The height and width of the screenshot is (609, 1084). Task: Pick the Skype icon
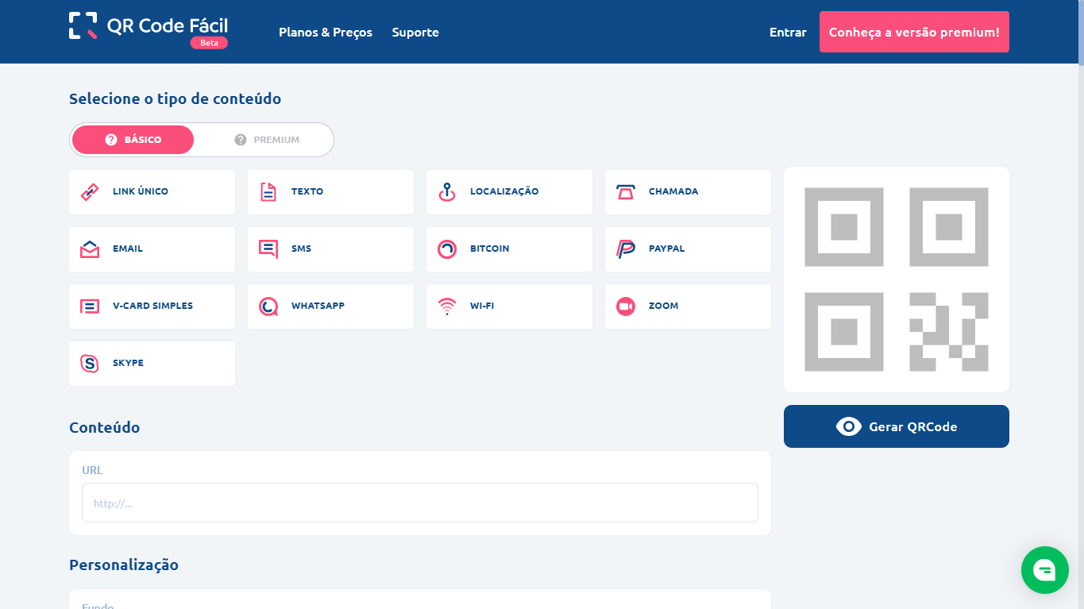(90, 364)
